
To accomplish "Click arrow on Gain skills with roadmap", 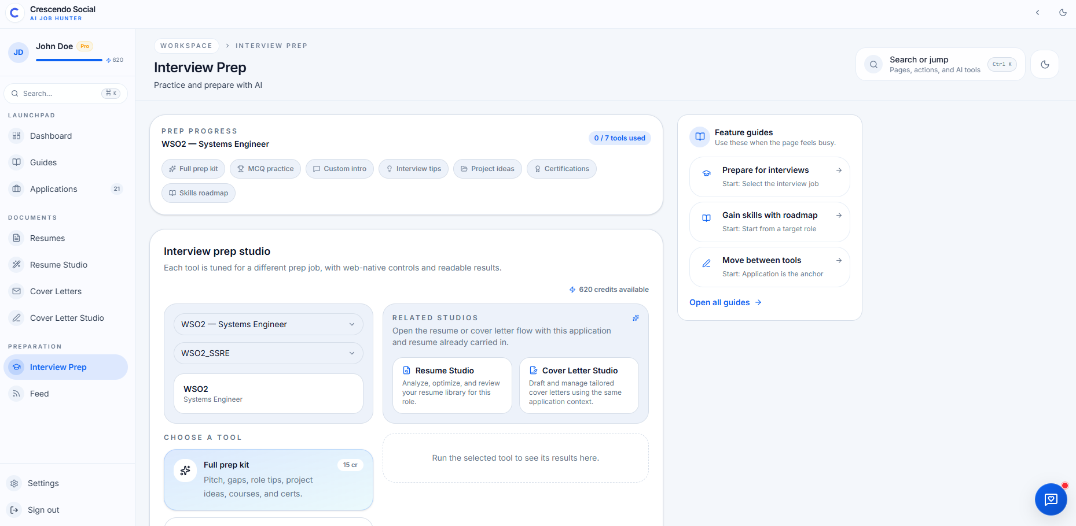I will (x=839, y=215).
